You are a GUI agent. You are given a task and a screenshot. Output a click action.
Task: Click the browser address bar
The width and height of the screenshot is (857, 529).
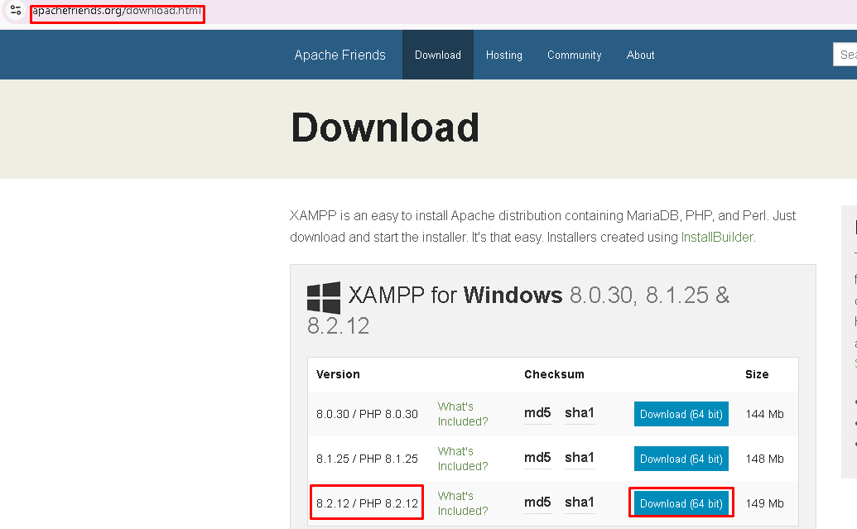pos(116,12)
